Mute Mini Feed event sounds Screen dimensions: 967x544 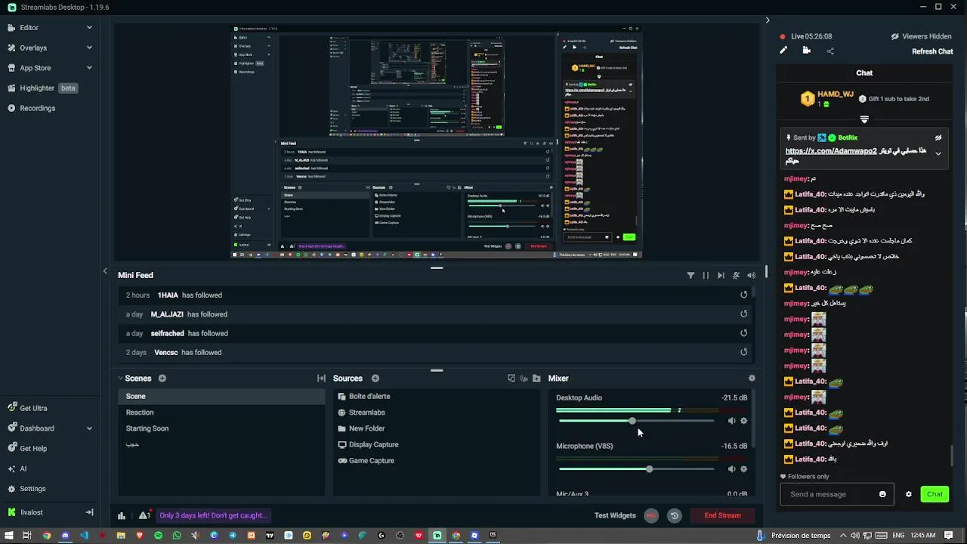click(x=751, y=276)
